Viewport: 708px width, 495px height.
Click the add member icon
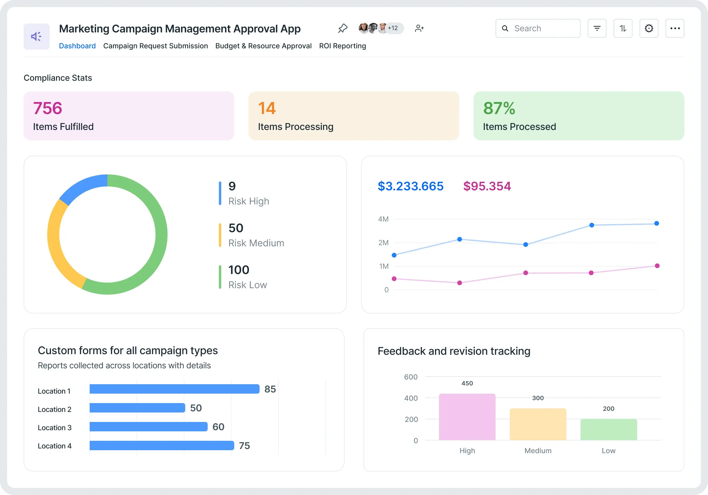pos(419,28)
